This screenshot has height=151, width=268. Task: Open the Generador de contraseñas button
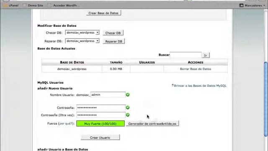tap(152, 124)
